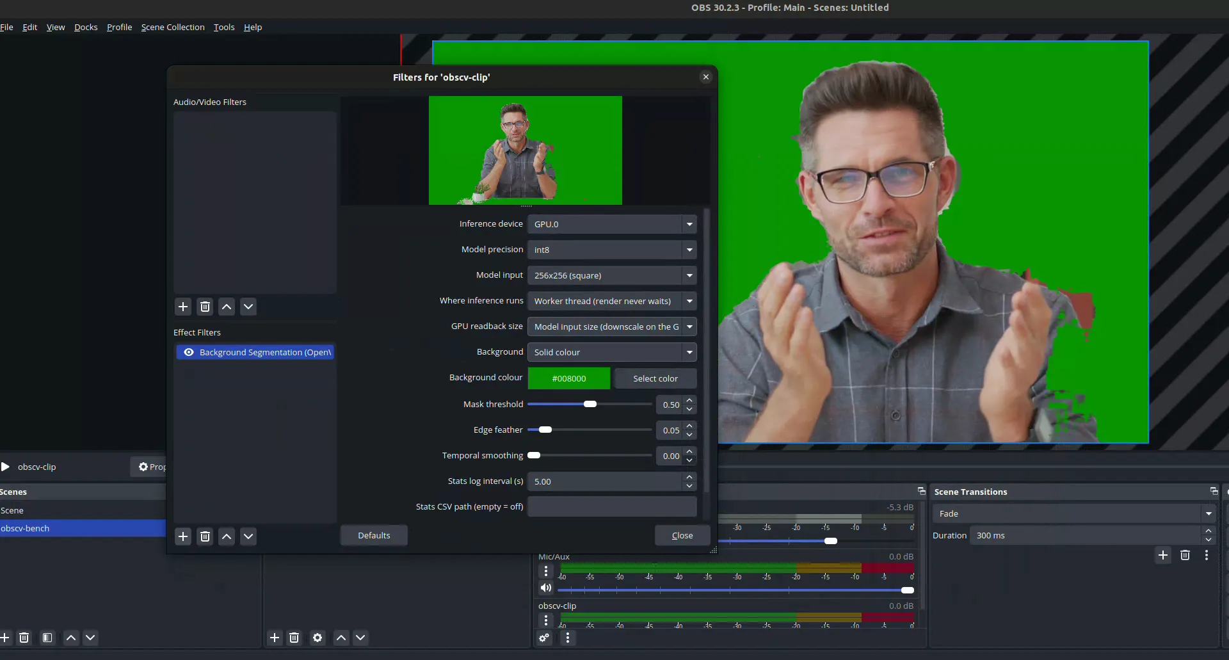1229x660 pixels.
Task: Increase the Mask threshold value
Action: pos(689,401)
